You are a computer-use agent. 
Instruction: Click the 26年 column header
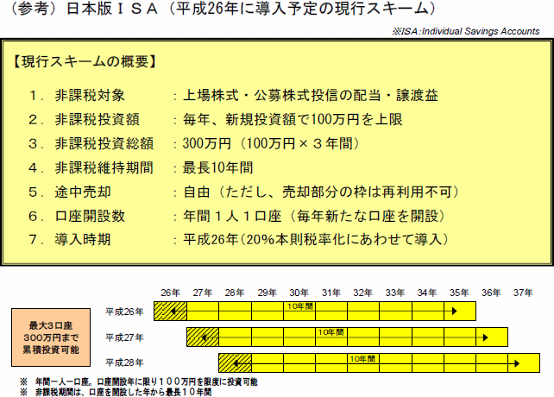[170, 293]
